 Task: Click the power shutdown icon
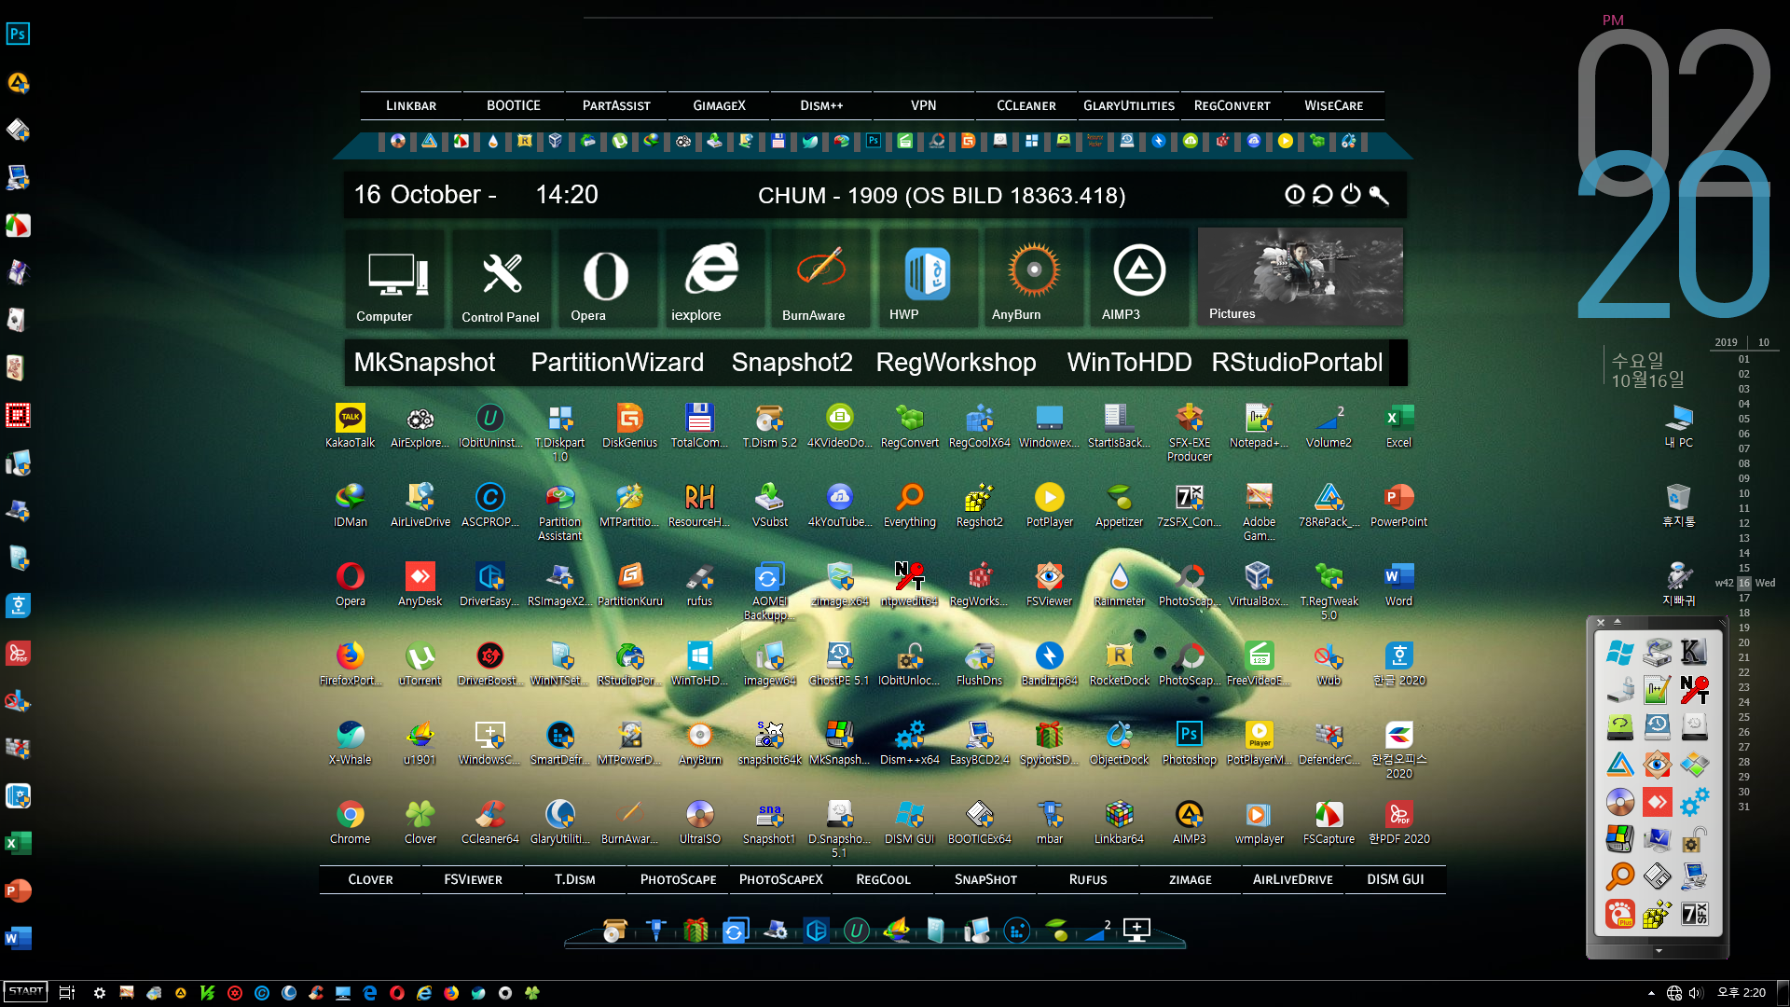click(1351, 194)
